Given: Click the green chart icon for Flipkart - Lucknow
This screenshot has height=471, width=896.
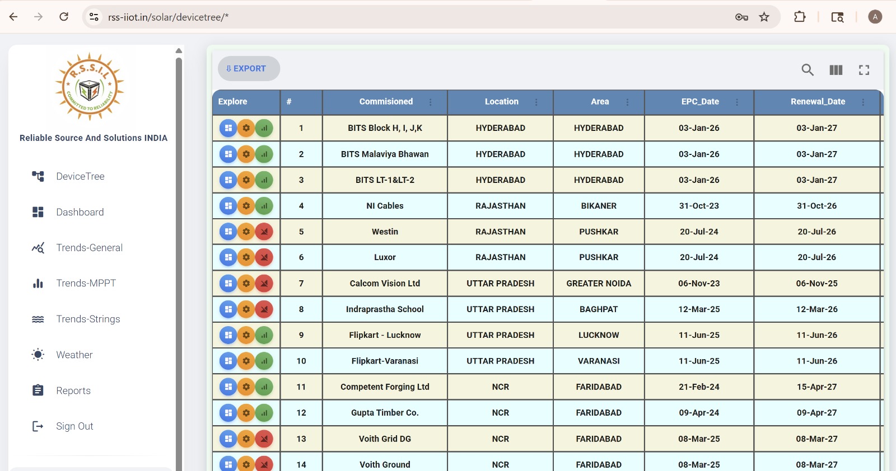Looking at the screenshot, I should [264, 335].
